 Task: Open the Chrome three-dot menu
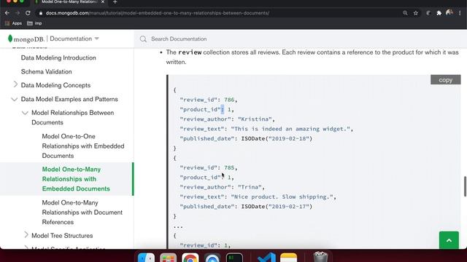[x=460, y=13]
